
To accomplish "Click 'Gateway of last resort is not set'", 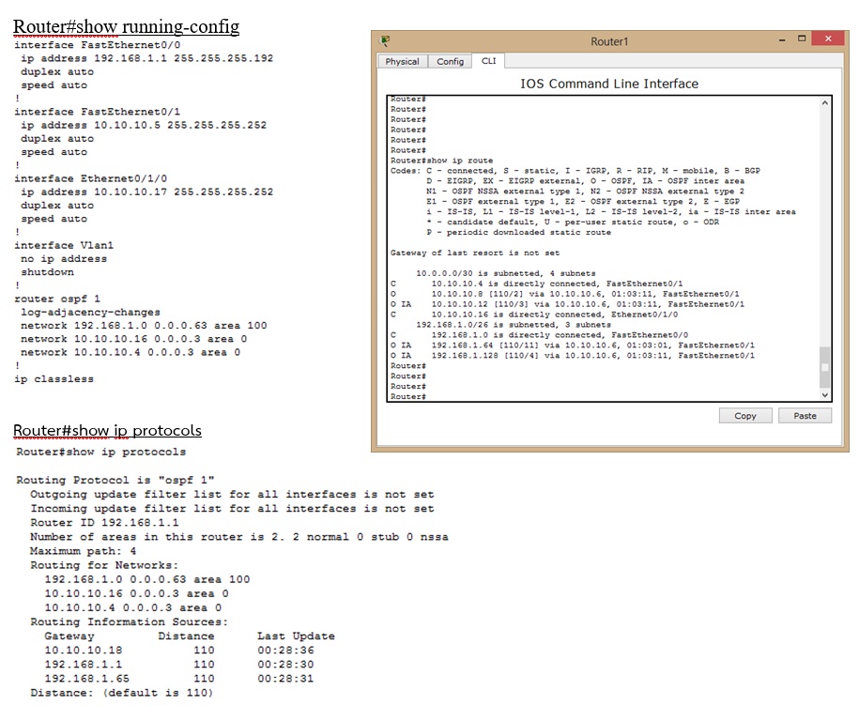I will 475,253.
